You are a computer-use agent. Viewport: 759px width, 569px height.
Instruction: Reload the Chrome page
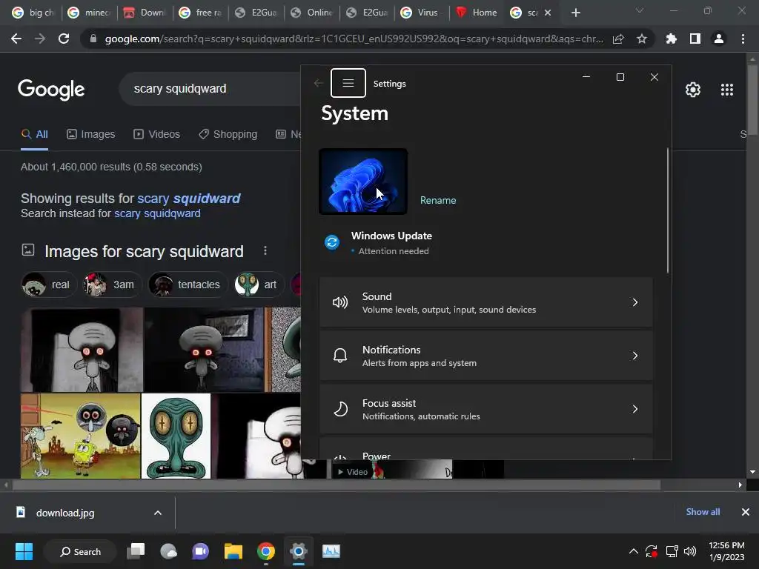pos(64,39)
